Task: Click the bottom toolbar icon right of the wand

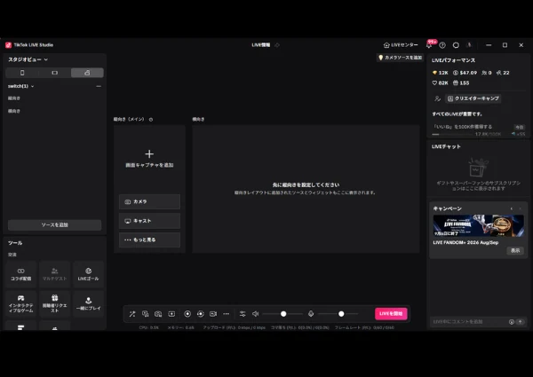Action: pyautogui.click(x=145, y=314)
